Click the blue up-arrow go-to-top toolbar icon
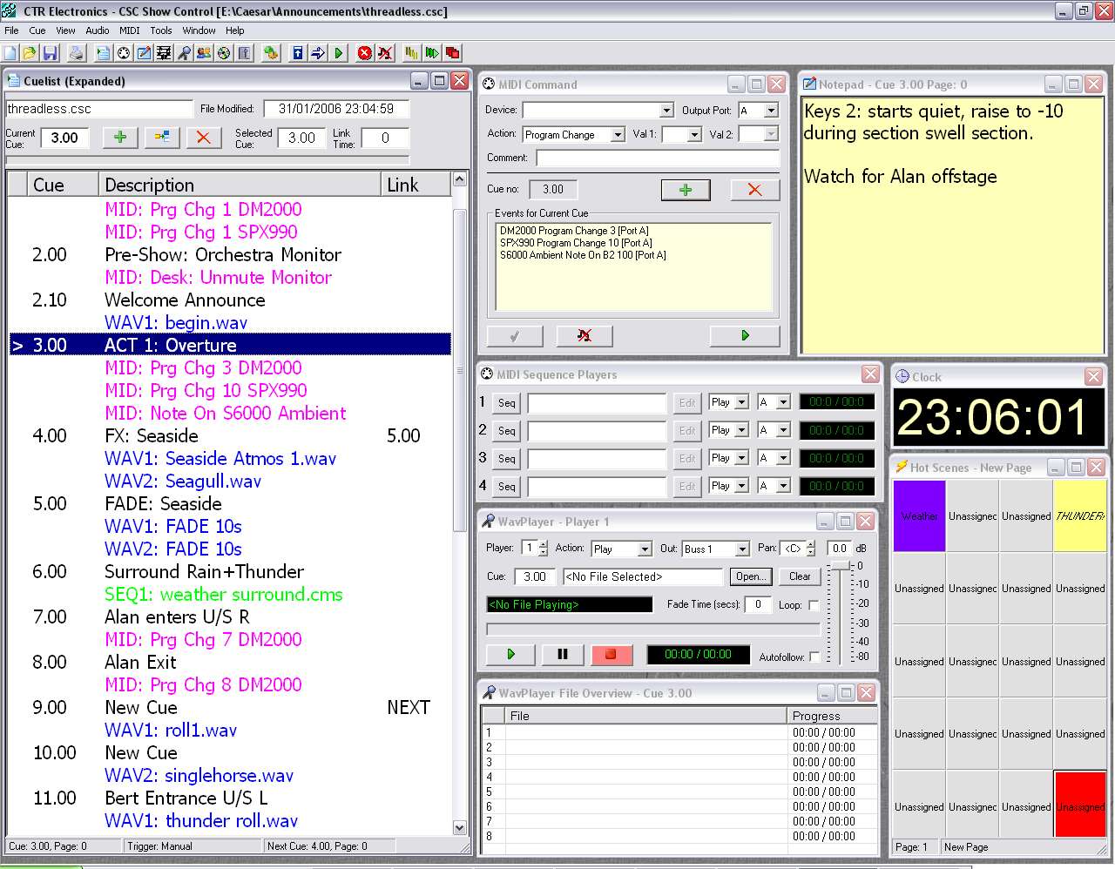Image resolution: width=1115 pixels, height=869 pixels. tap(298, 53)
